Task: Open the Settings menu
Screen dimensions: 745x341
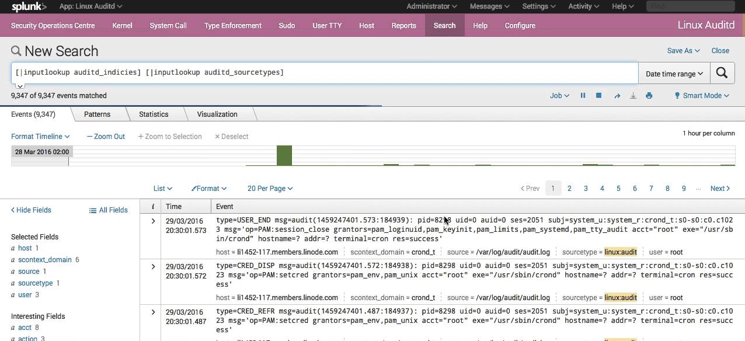Action: [x=538, y=6]
